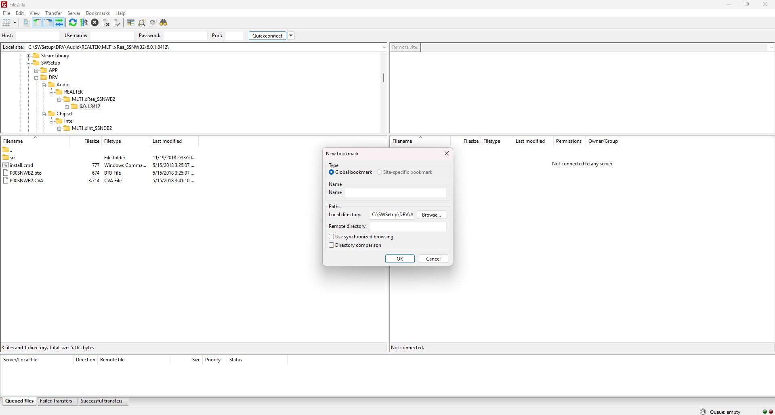
Task: Select the P00SNWB2.CVA file icon
Action: click(x=6, y=181)
